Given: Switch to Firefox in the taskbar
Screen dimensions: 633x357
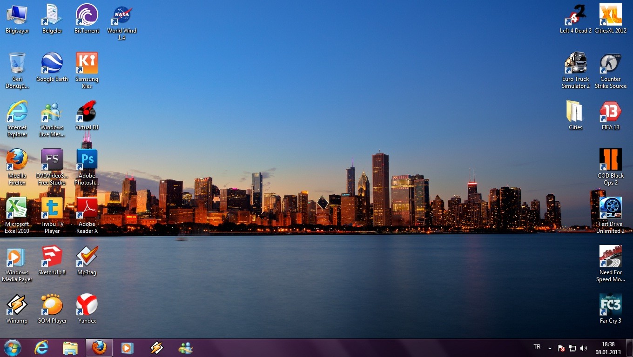Looking at the screenshot, I should [99, 348].
